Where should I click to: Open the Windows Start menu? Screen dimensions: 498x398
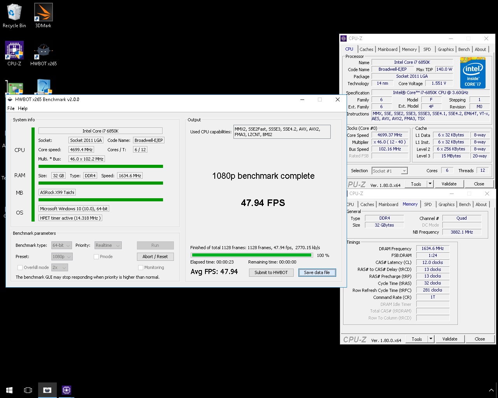[9, 390]
